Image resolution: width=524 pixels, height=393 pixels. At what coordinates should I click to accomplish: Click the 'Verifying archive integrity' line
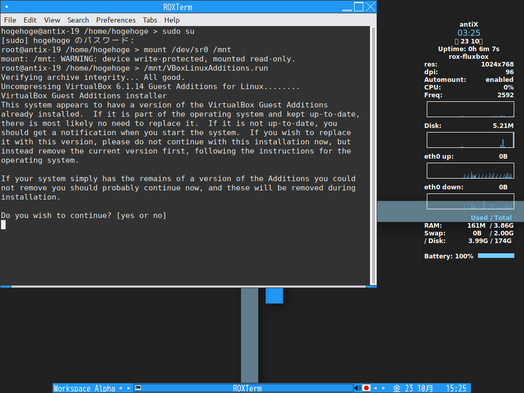93,78
